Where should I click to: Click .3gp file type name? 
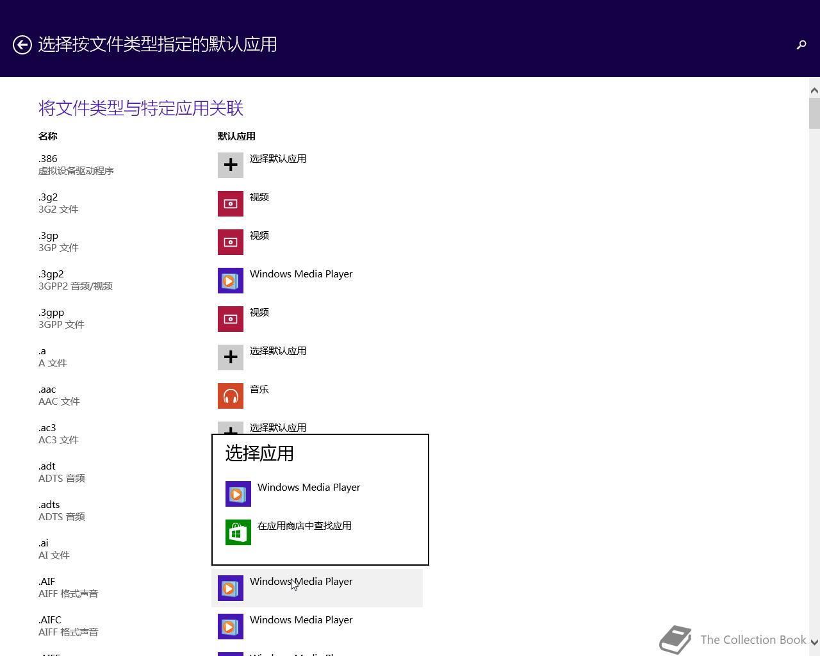48,236
